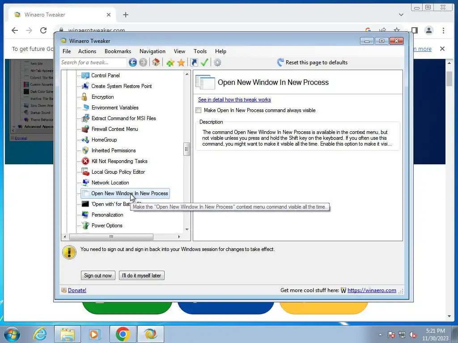The height and width of the screenshot is (343, 458).
Task: Open Internet Explorer from the taskbar
Action: pyautogui.click(x=40, y=334)
